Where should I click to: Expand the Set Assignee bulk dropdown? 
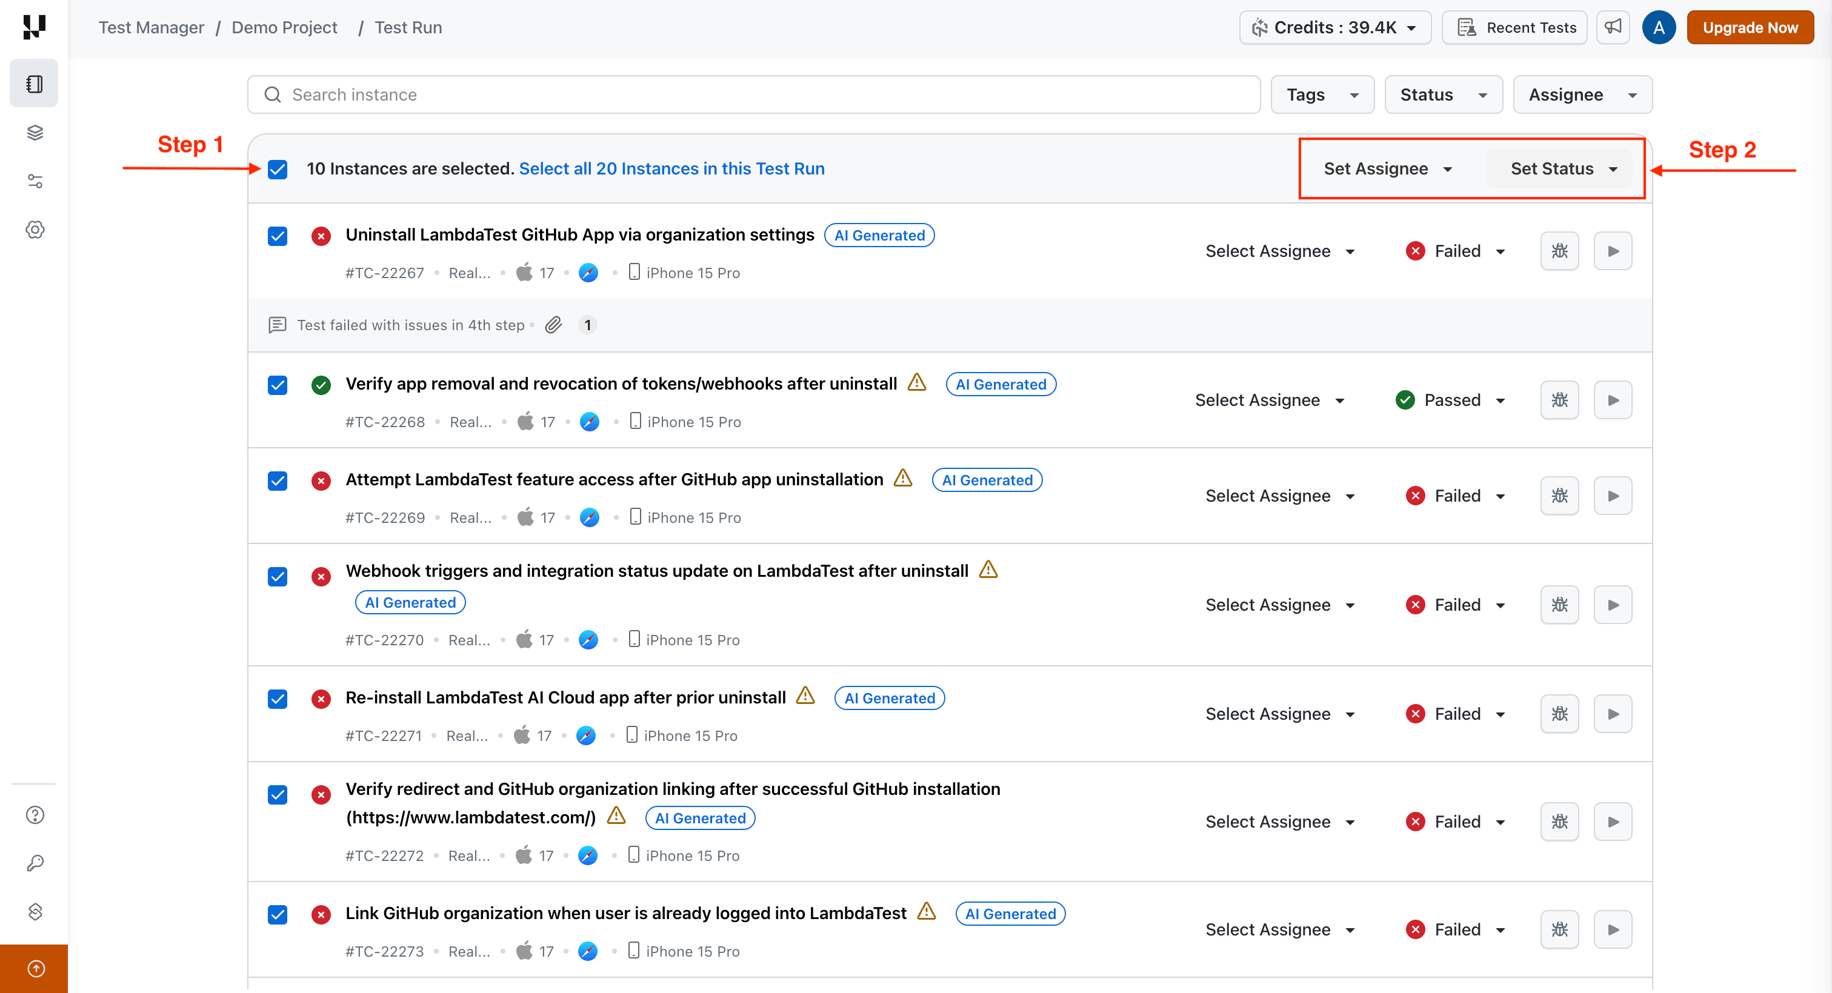tap(1387, 169)
